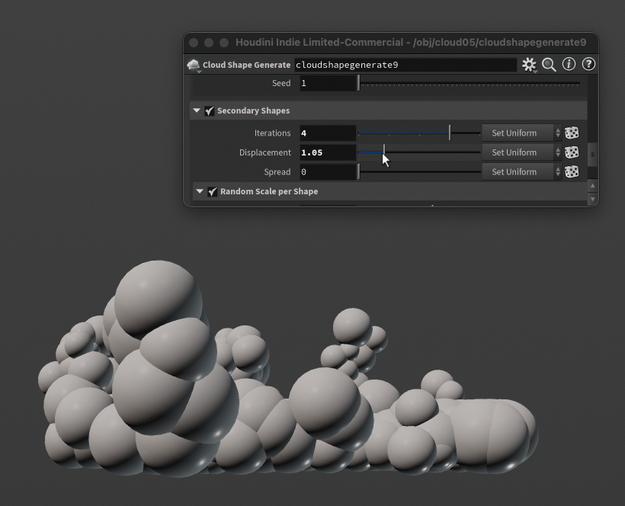Viewport: 625px width, 506px height.
Task: Open the Spread Set Uniform dropdown
Action: 522,171
